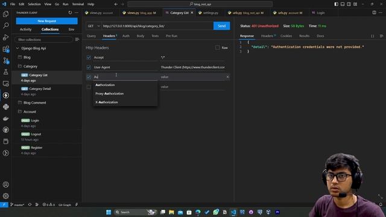Open the Extensions view

tap(5, 49)
